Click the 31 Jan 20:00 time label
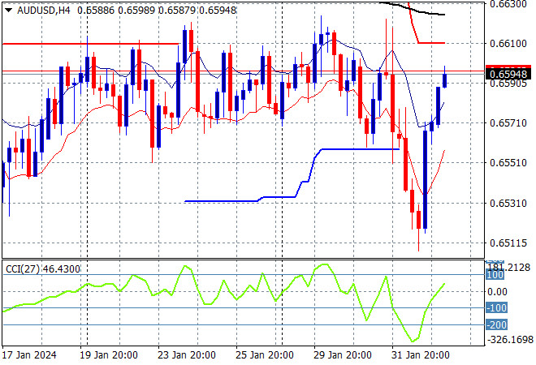 coord(421,355)
